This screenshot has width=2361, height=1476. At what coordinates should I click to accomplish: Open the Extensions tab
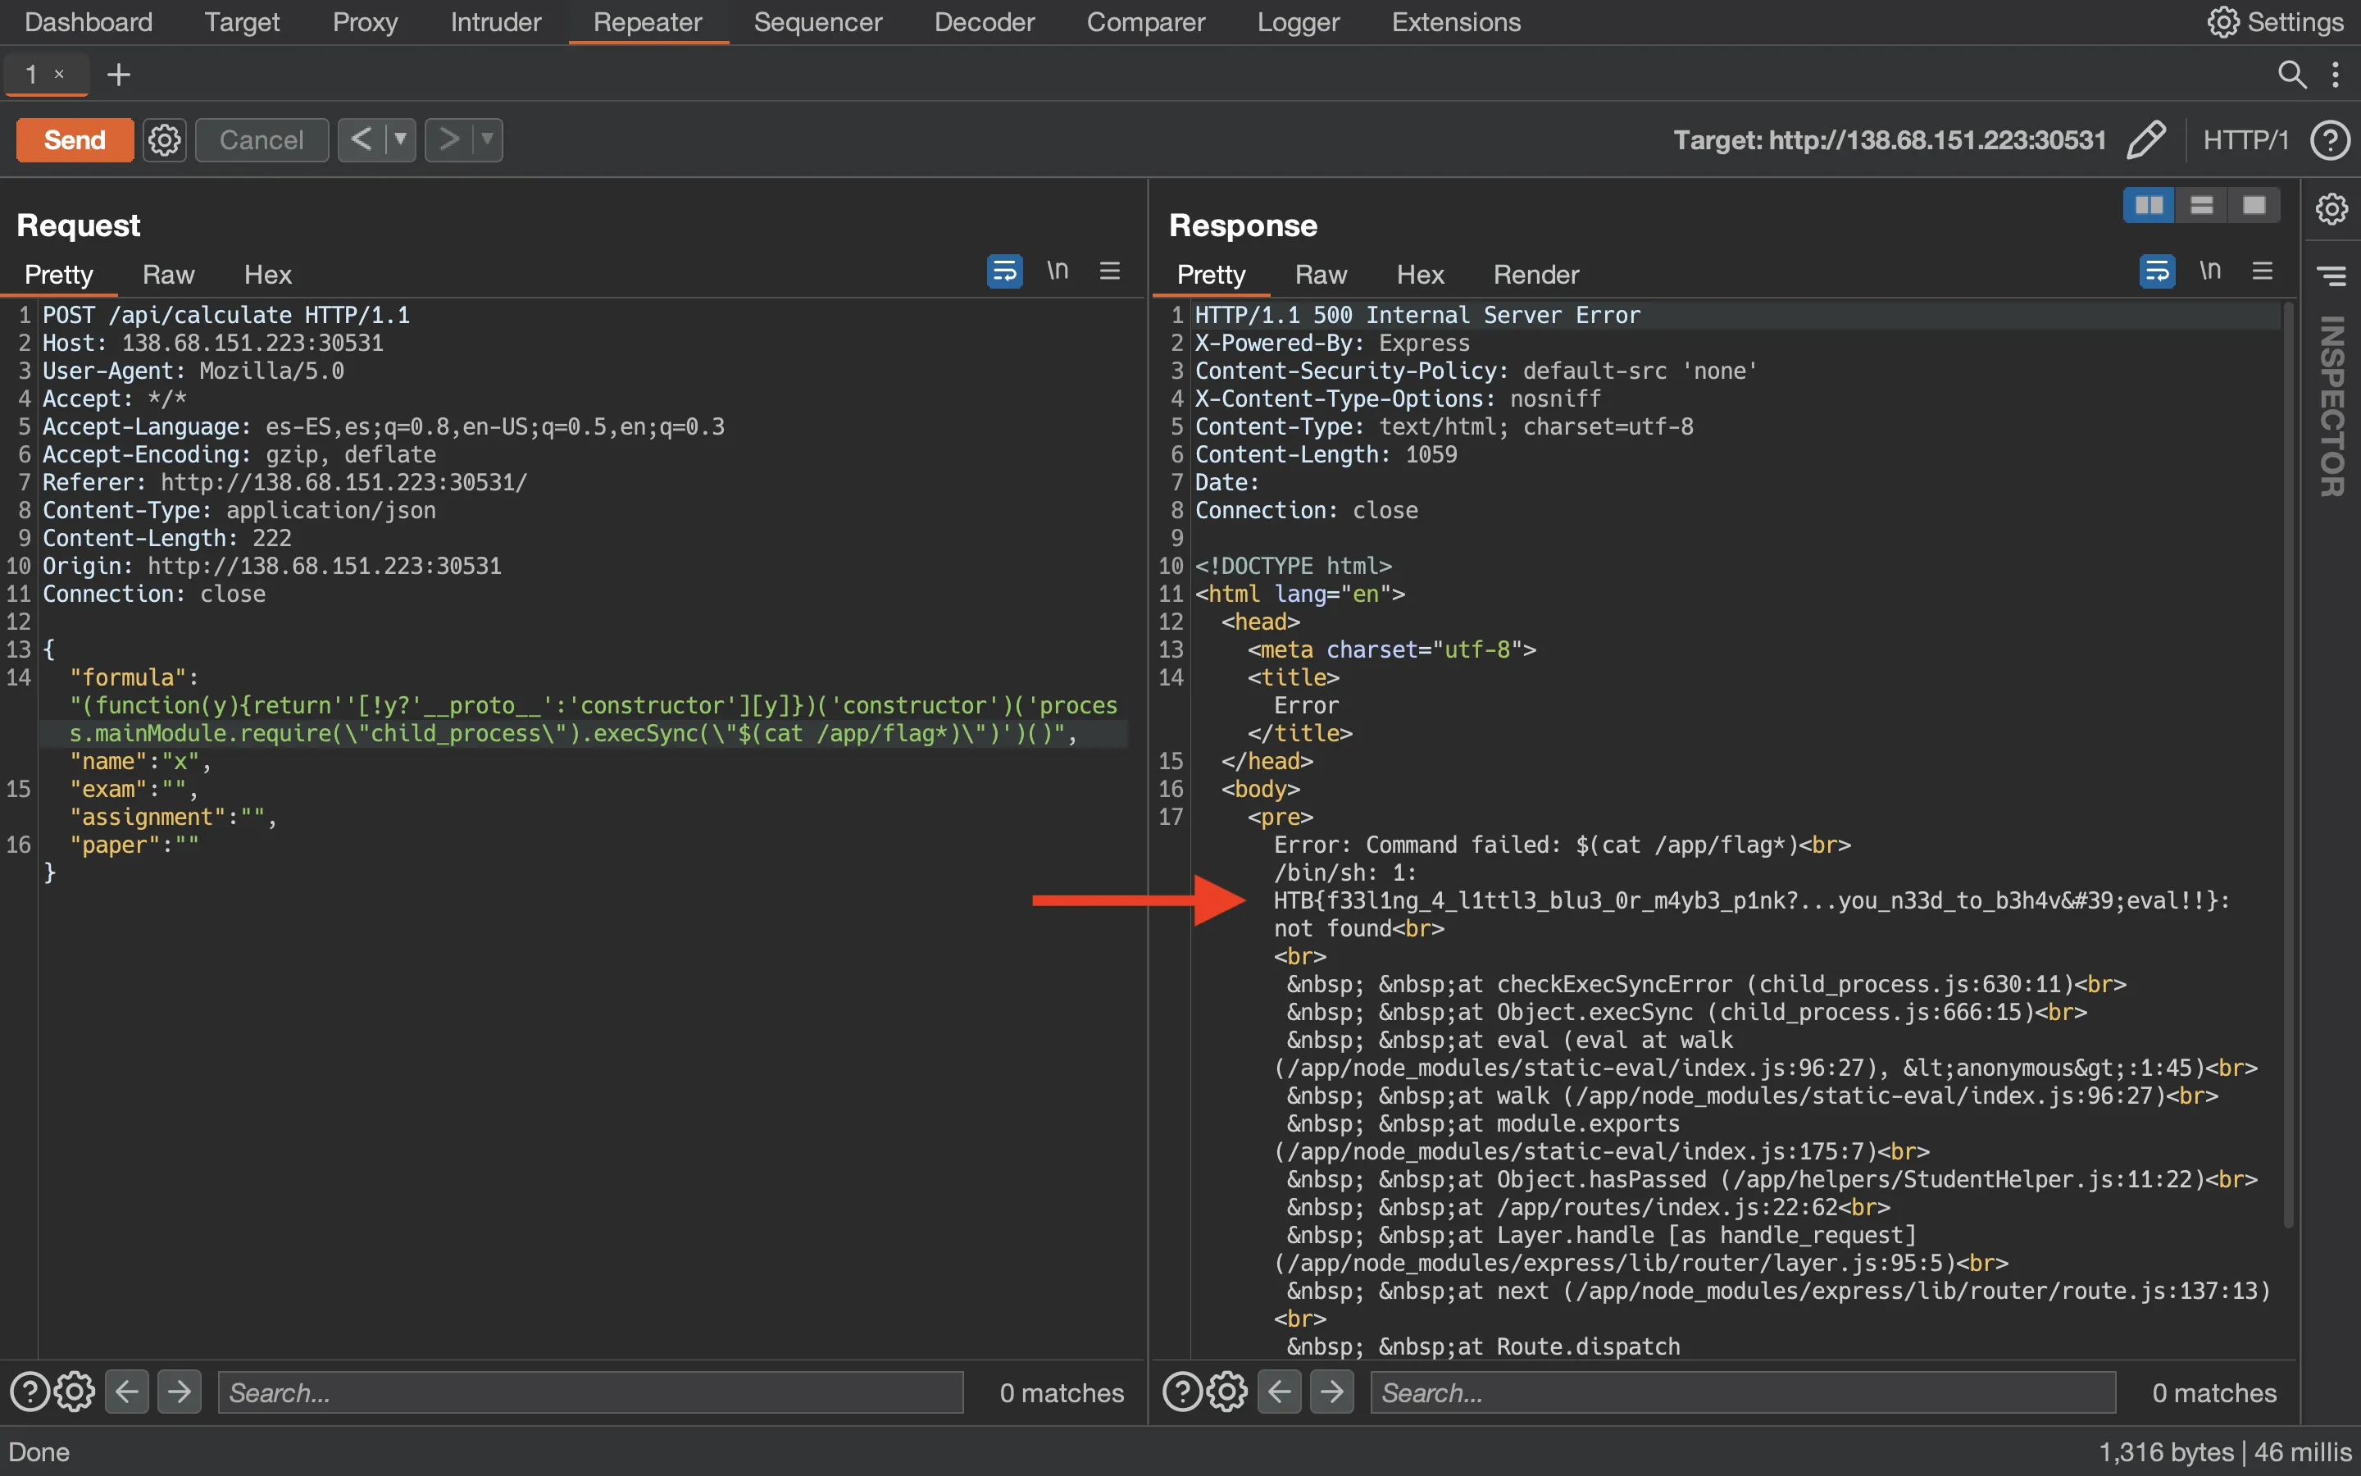pyautogui.click(x=1456, y=21)
